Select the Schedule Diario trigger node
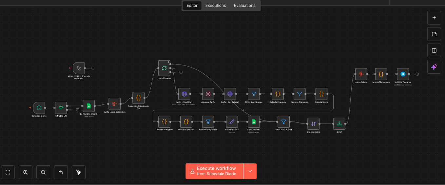445x185 pixels. tap(39, 108)
